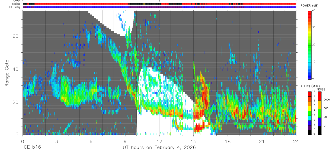The width and height of the screenshot is (333, 153).
Task: Click the 21 tick on UT hours axis
Action: click(x=262, y=141)
